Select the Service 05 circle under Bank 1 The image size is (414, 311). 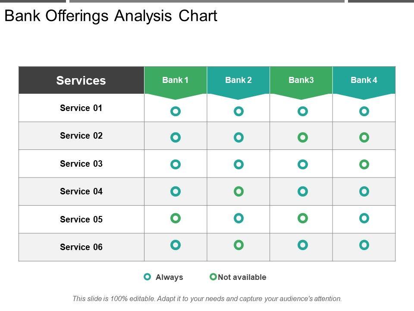(175, 218)
